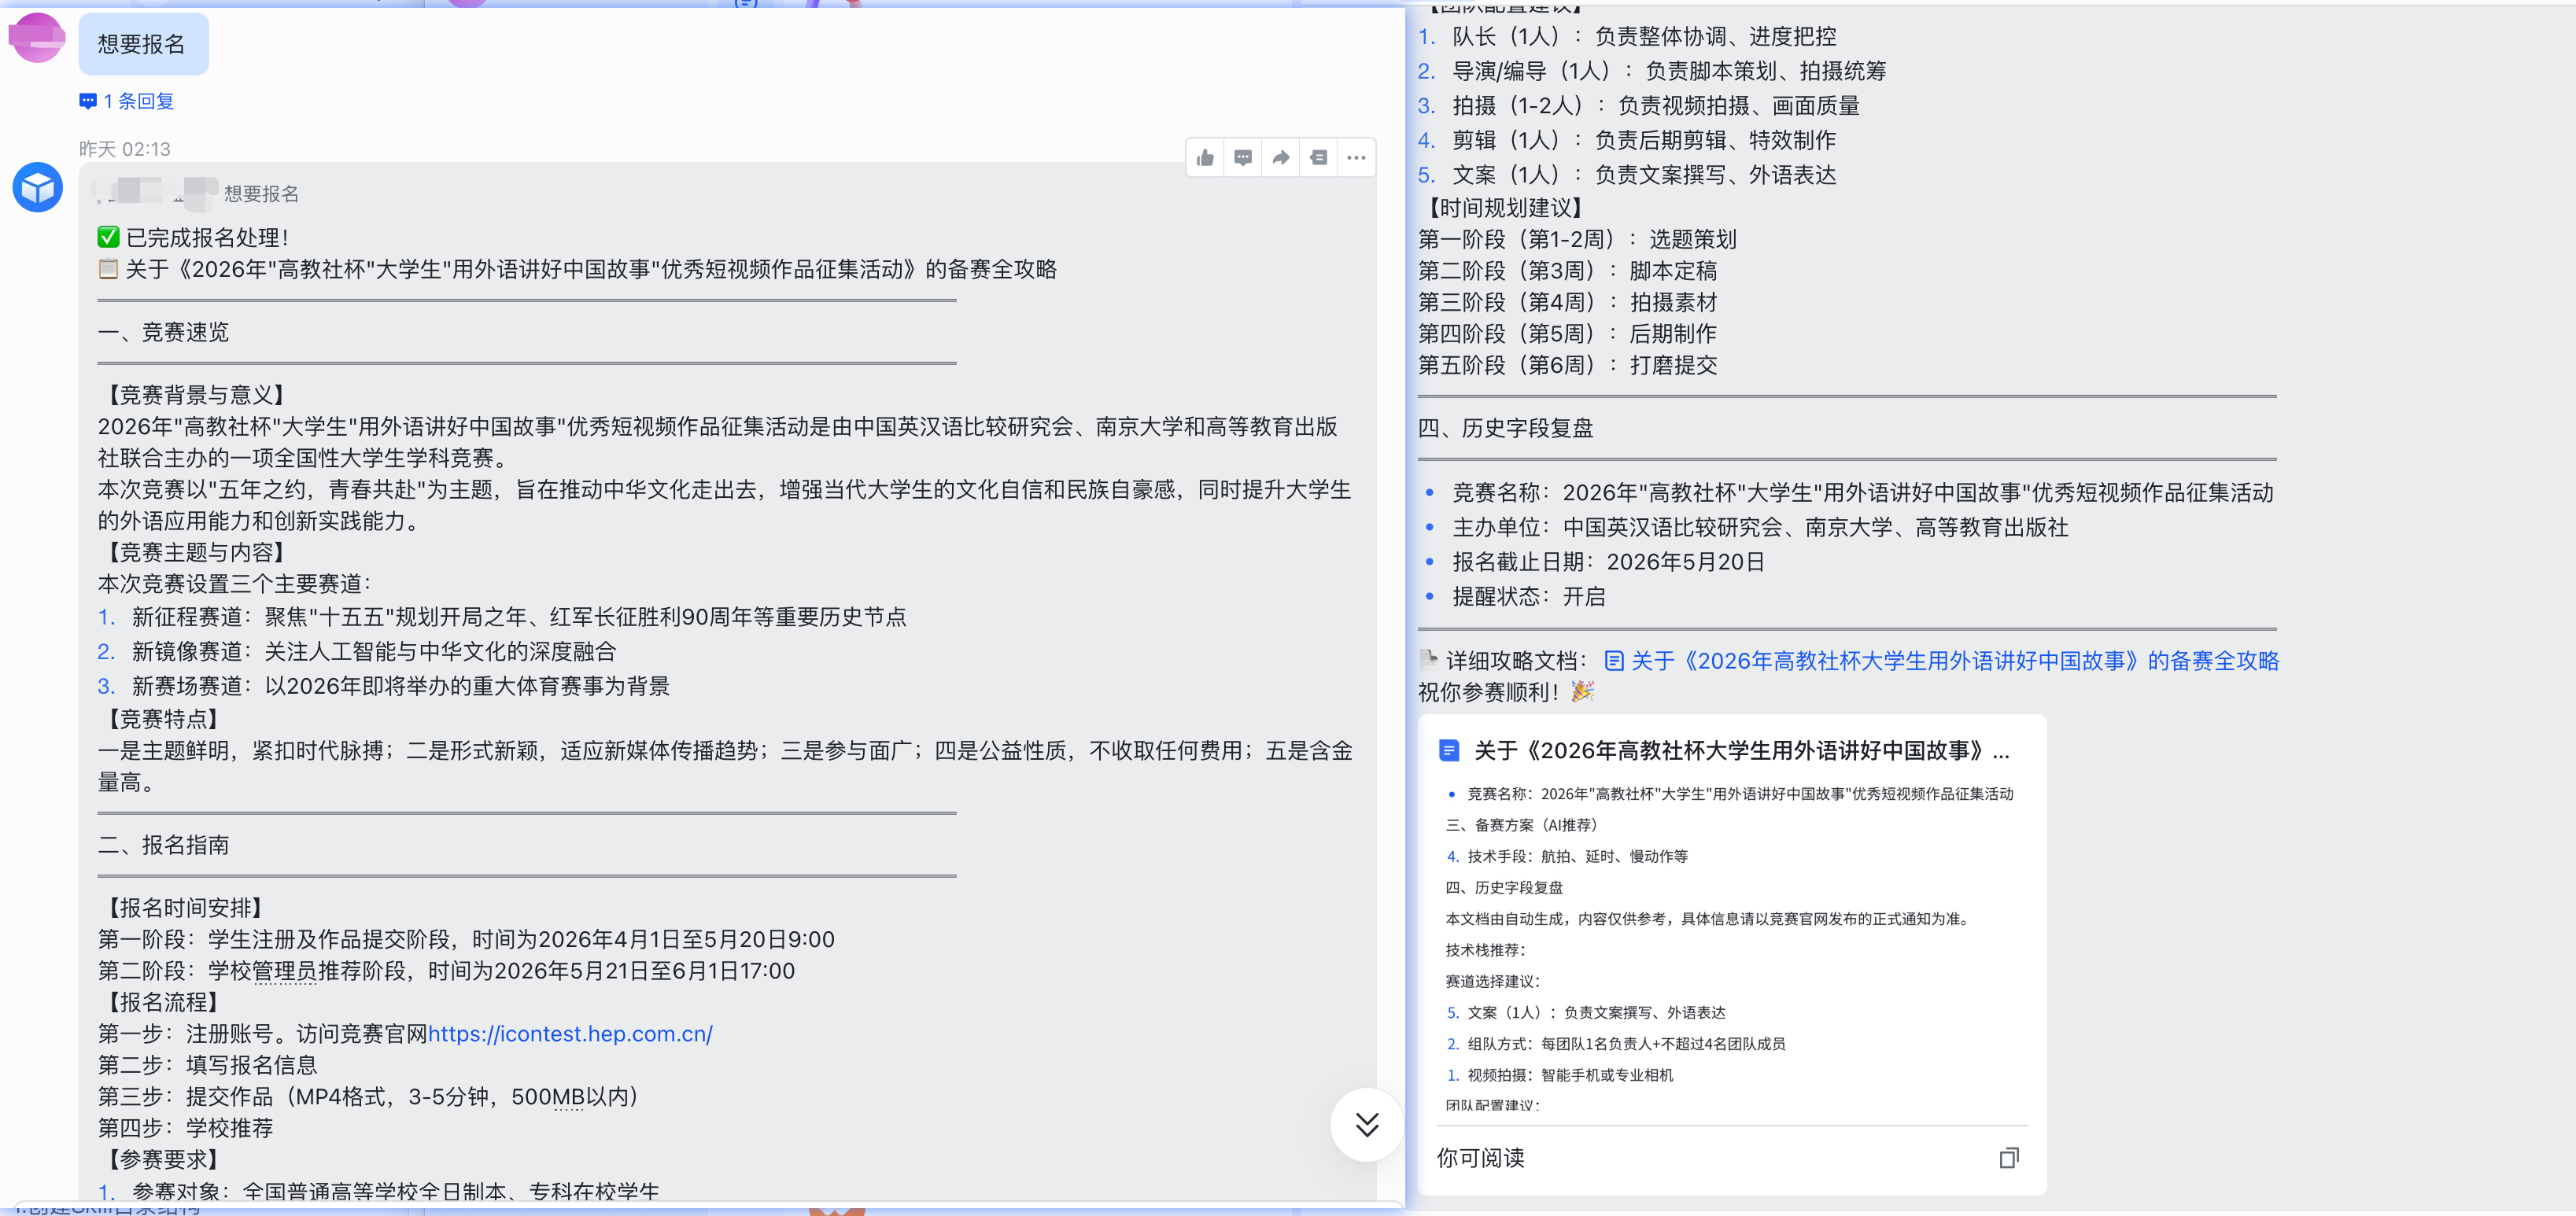Click list item '新镜像赛道'

pyautogui.click(x=357, y=652)
